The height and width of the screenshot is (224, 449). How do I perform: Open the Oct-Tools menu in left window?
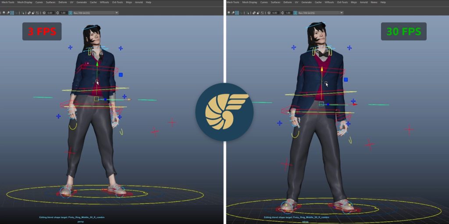(x=118, y=2)
